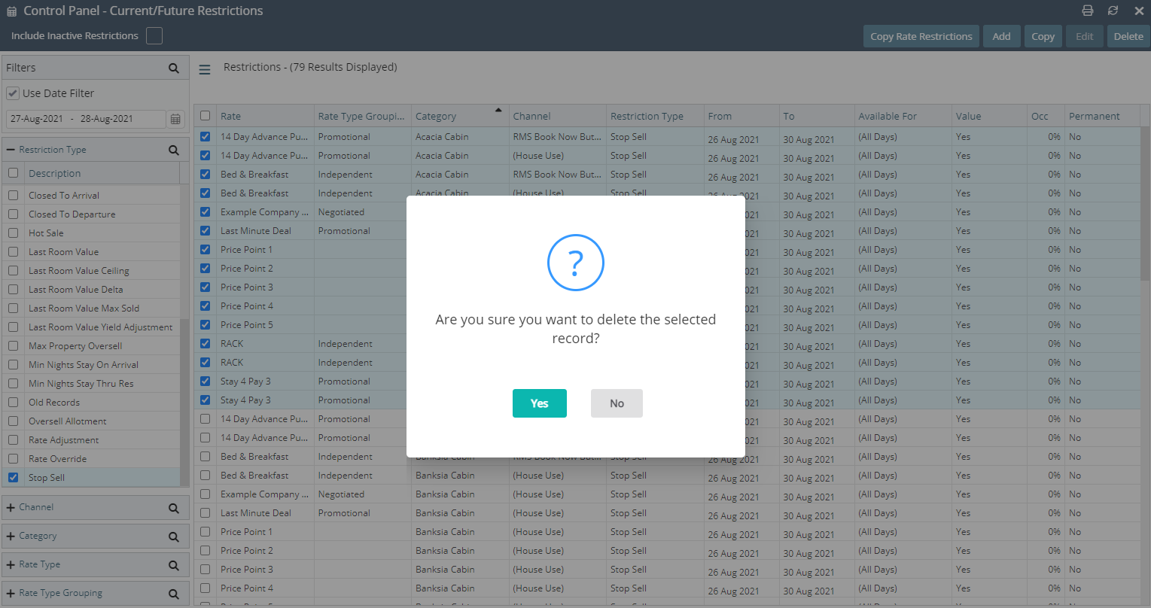This screenshot has width=1151, height=608.
Task: Click the print icon in title bar
Action: (x=1088, y=11)
